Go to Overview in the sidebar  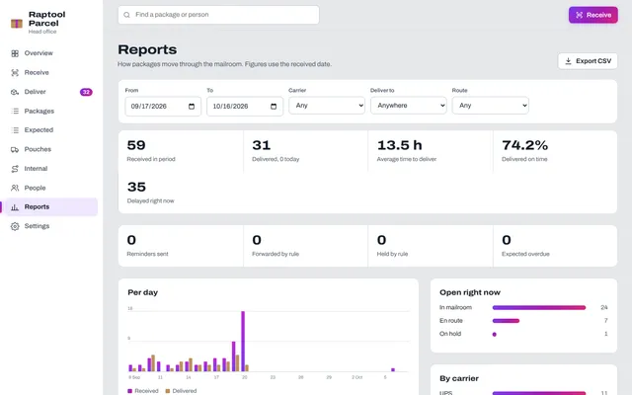(39, 53)
